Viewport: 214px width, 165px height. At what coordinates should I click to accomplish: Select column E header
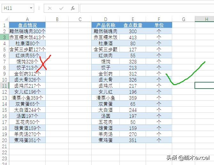click(133, 19)
